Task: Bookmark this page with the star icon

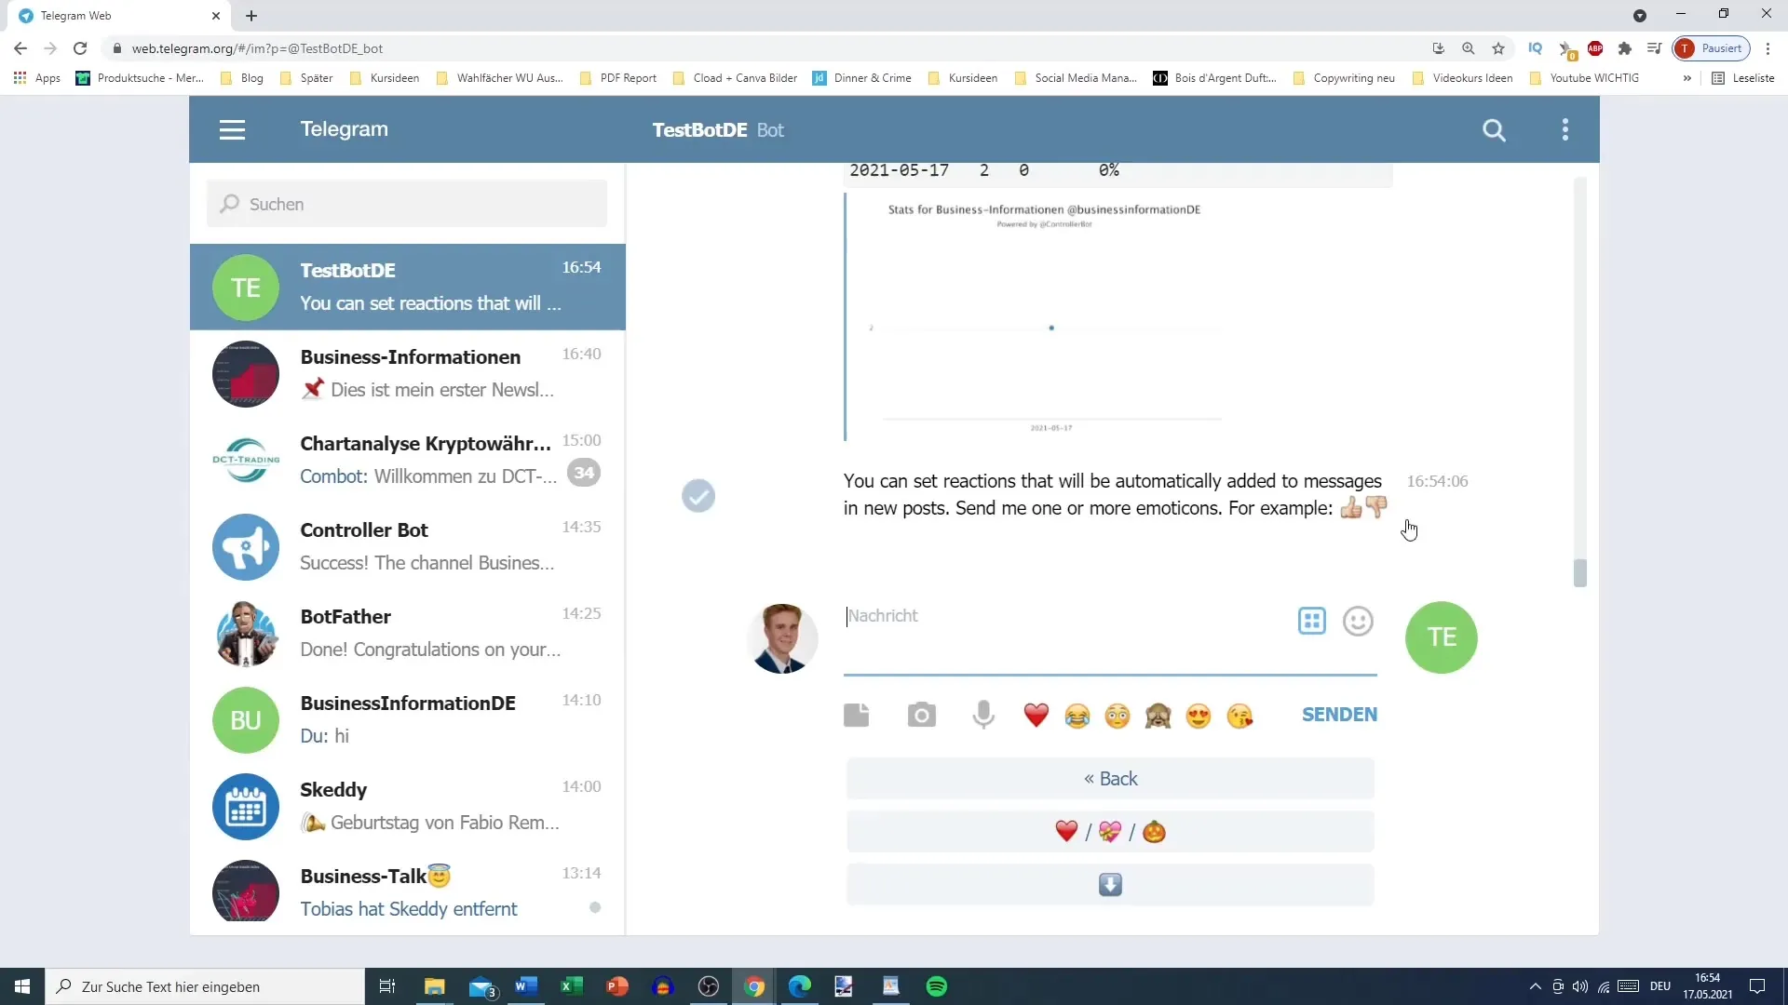Action: (1498, 48)
